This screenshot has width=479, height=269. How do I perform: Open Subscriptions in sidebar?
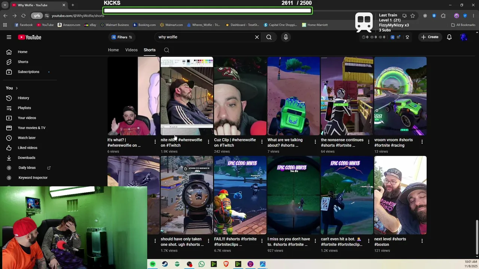point(28,72)
